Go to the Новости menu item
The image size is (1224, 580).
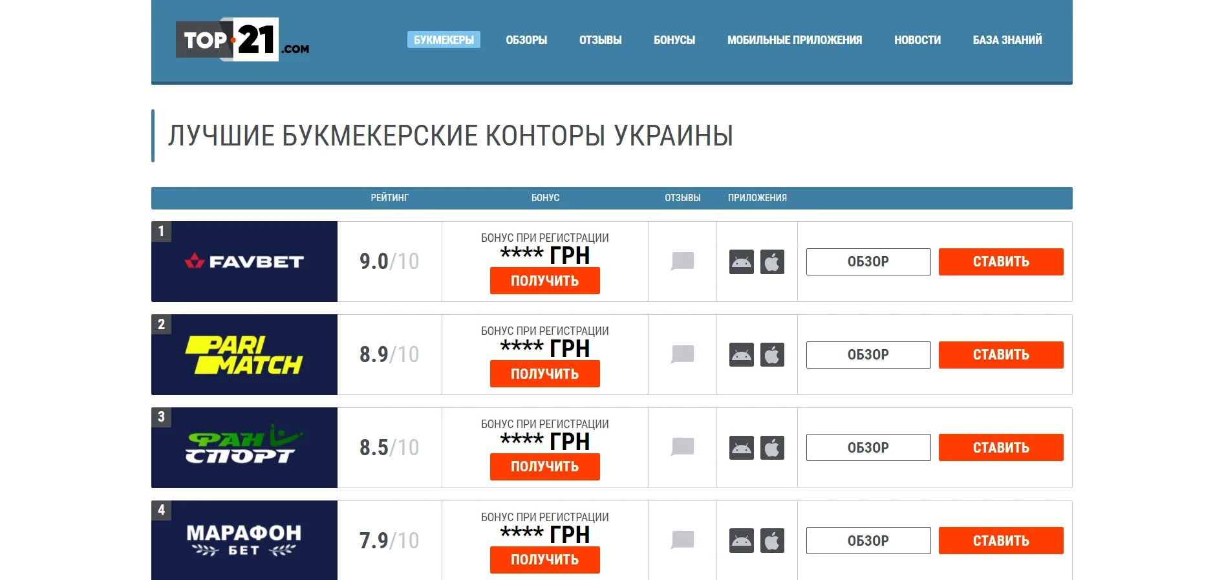(918, 39)
